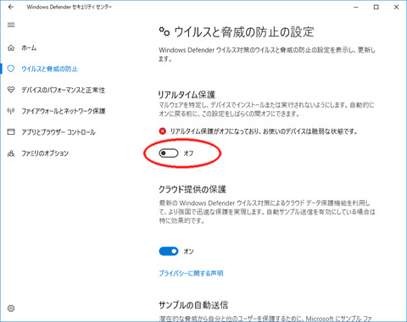Click the gears icon next to page heading

point(164,31)
